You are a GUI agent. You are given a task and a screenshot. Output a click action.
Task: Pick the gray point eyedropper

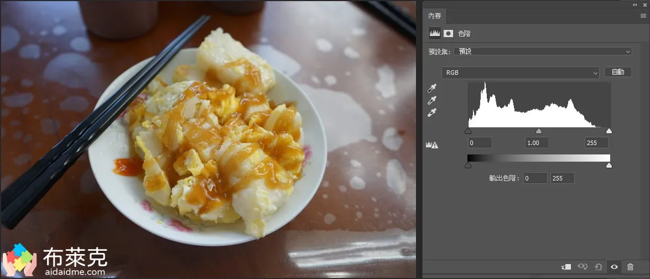pyautogui.click(x=432, y=100)
